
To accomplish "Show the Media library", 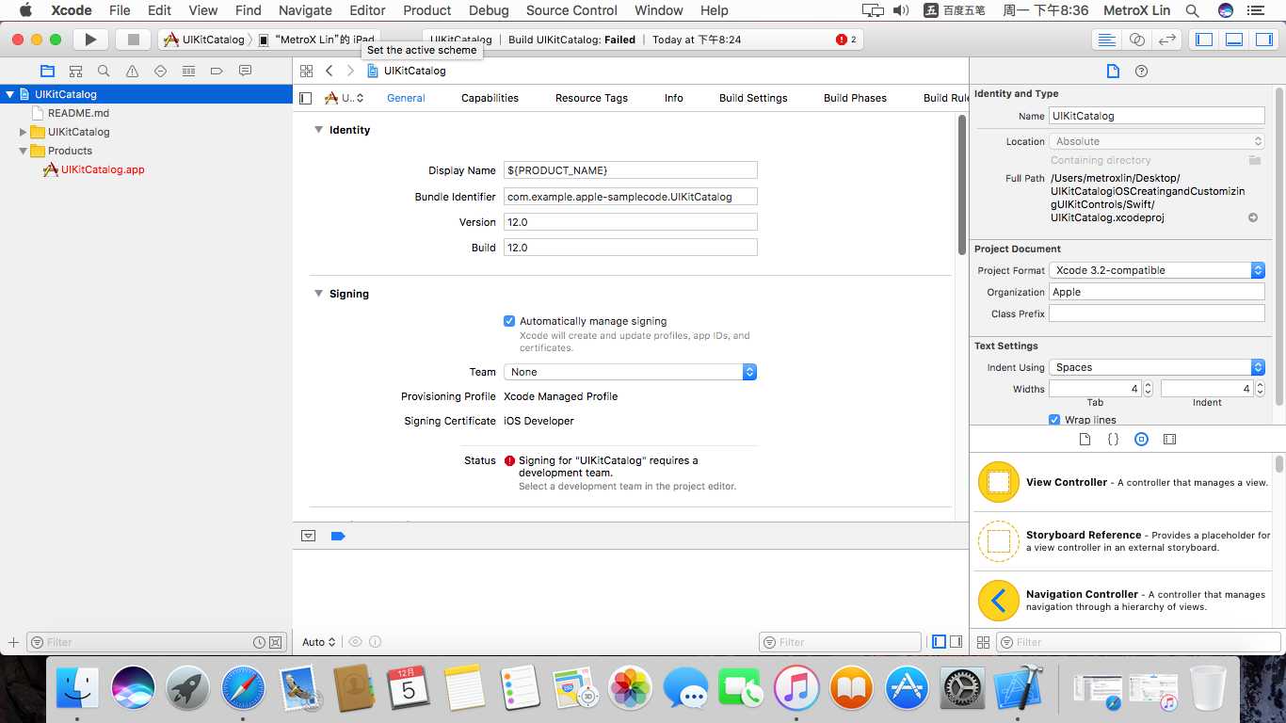I will pos(1169,439).
